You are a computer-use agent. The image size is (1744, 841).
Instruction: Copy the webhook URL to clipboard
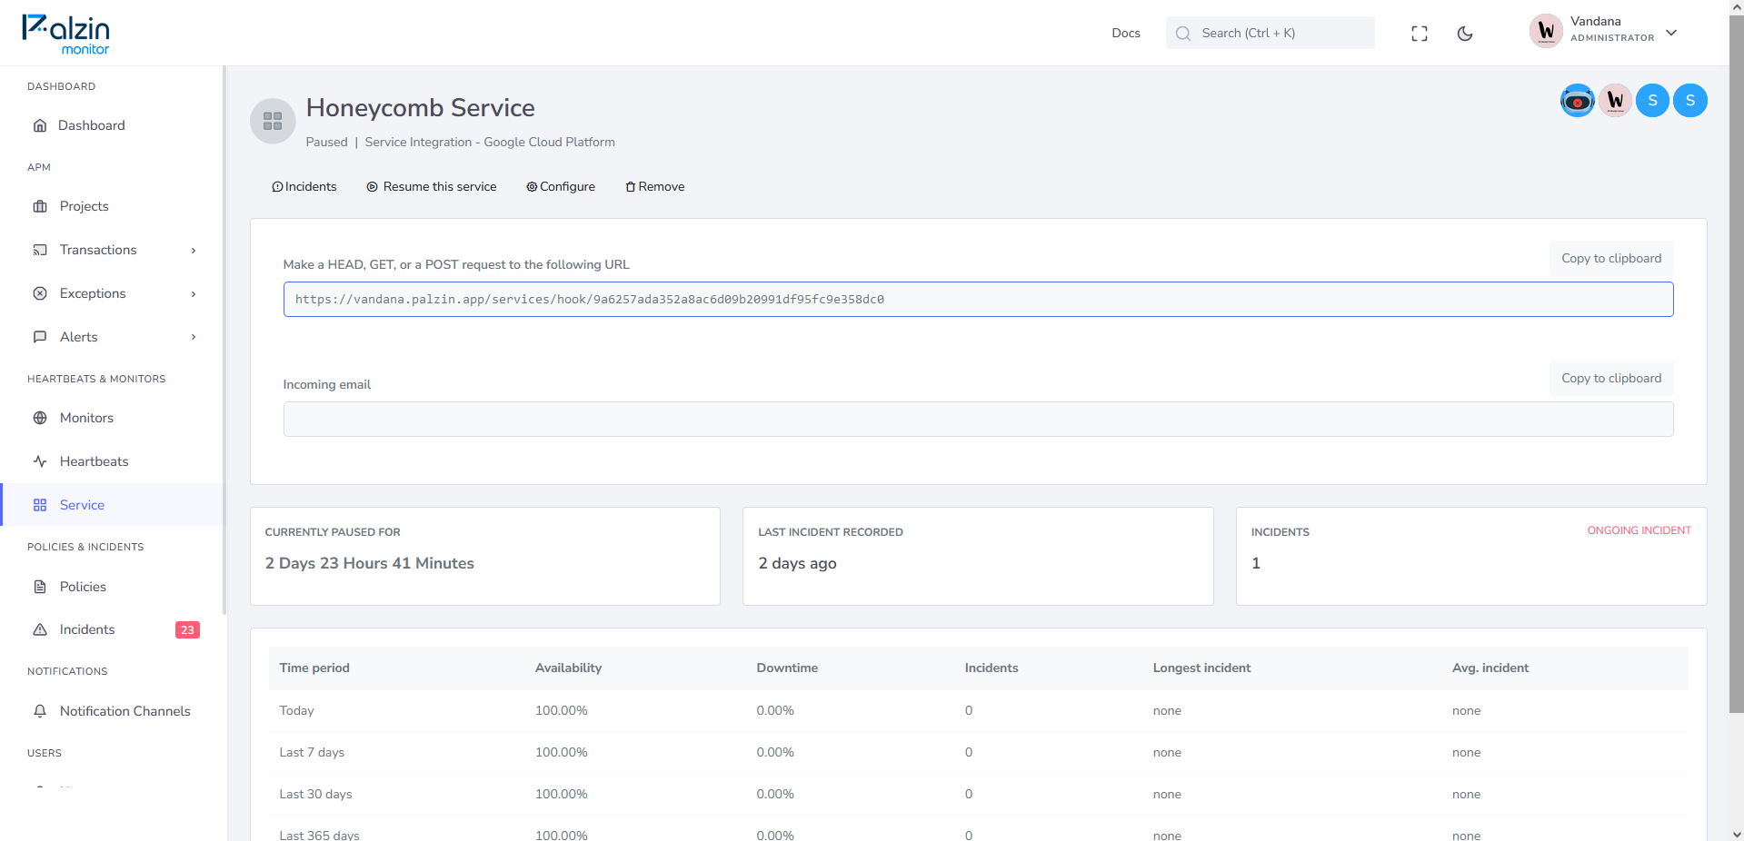[x=1611, y=258]
